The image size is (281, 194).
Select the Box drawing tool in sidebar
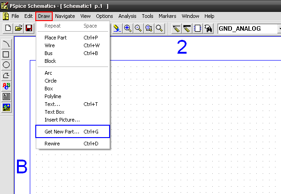tap(6, 54)
